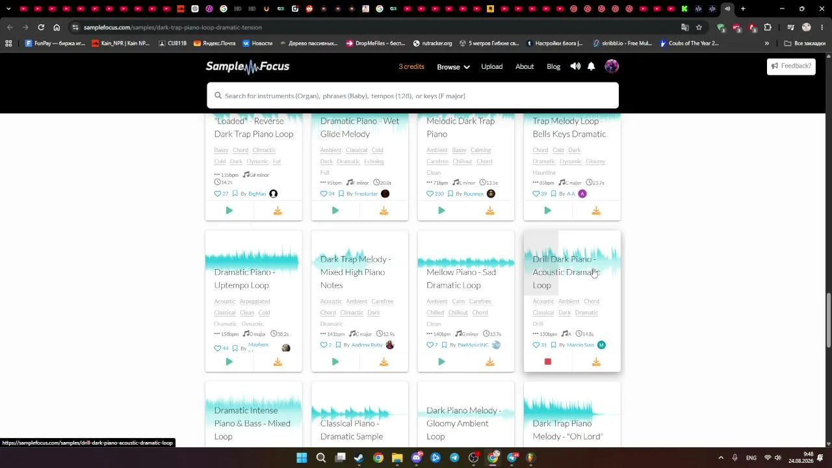Select the Echoing tag
This screenshot has height=468, width=832.
tap(374, 161)
